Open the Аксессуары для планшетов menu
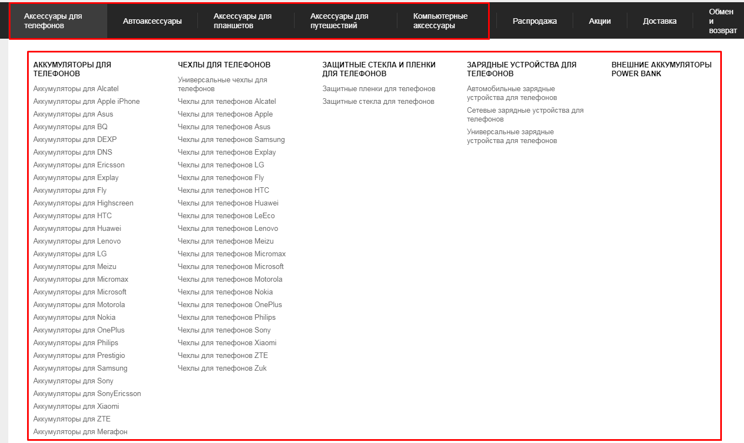744x443 pixels. [x=243, y=21]
